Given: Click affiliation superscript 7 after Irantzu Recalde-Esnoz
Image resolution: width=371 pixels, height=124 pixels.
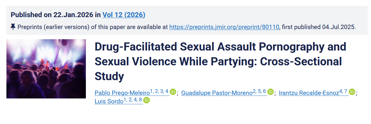Looking at the screenshot, I should pyautogui.click(x=346, y=91).
